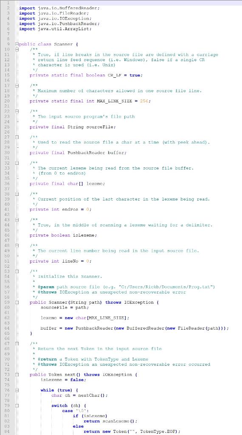Screen dimensions: 242x435
Task: Click the 'Return the next Token' comment
Action: [97, 349]
